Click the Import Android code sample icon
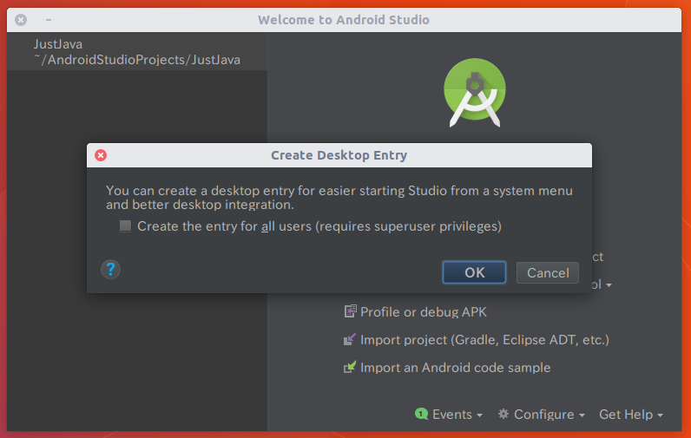 [350, 367]
